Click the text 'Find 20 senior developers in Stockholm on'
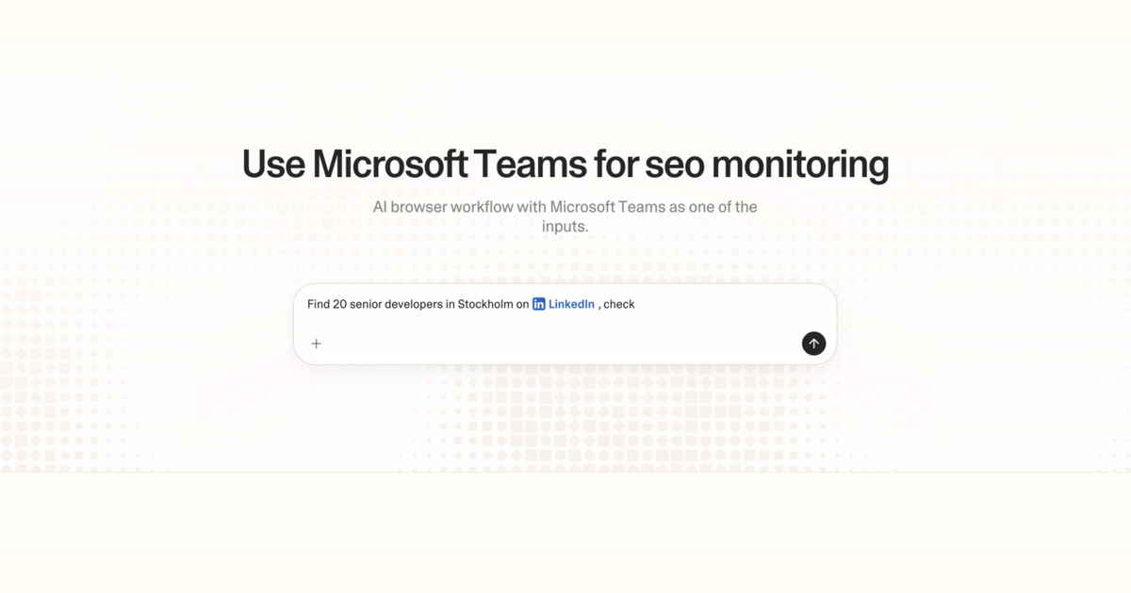Screen dimensions: 1131x593 pos(418,304)
